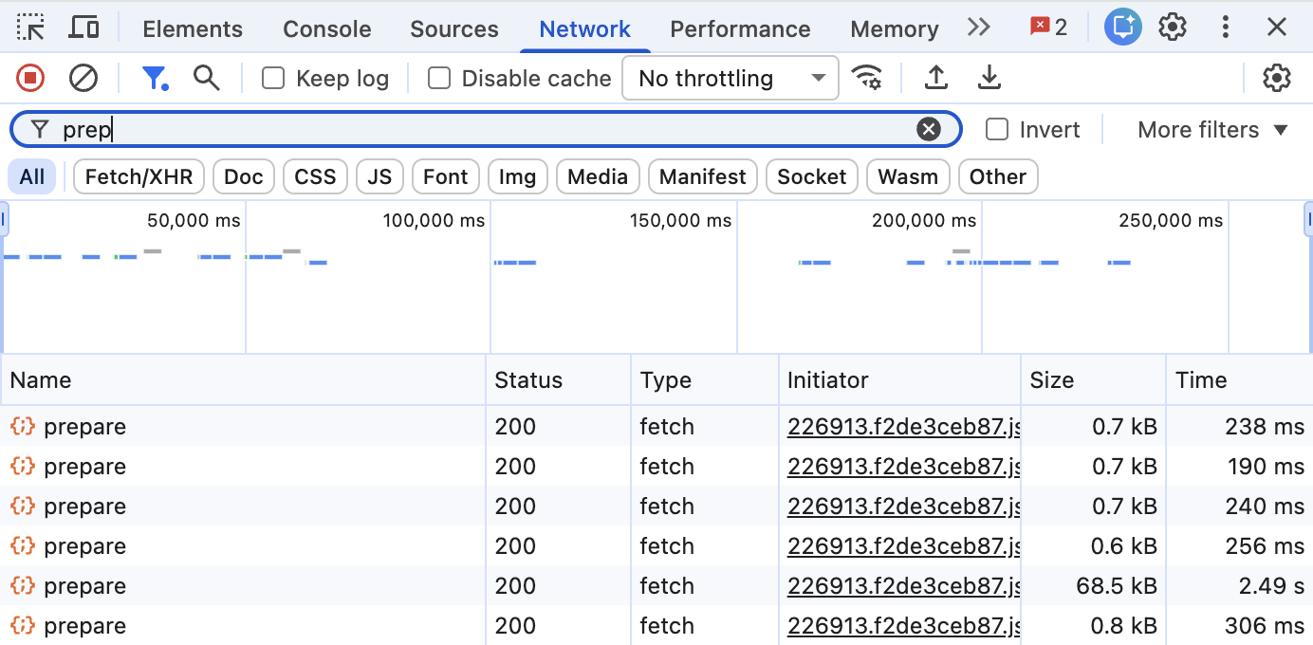Select the prepare request taking 306 ms

pos(656,626)
